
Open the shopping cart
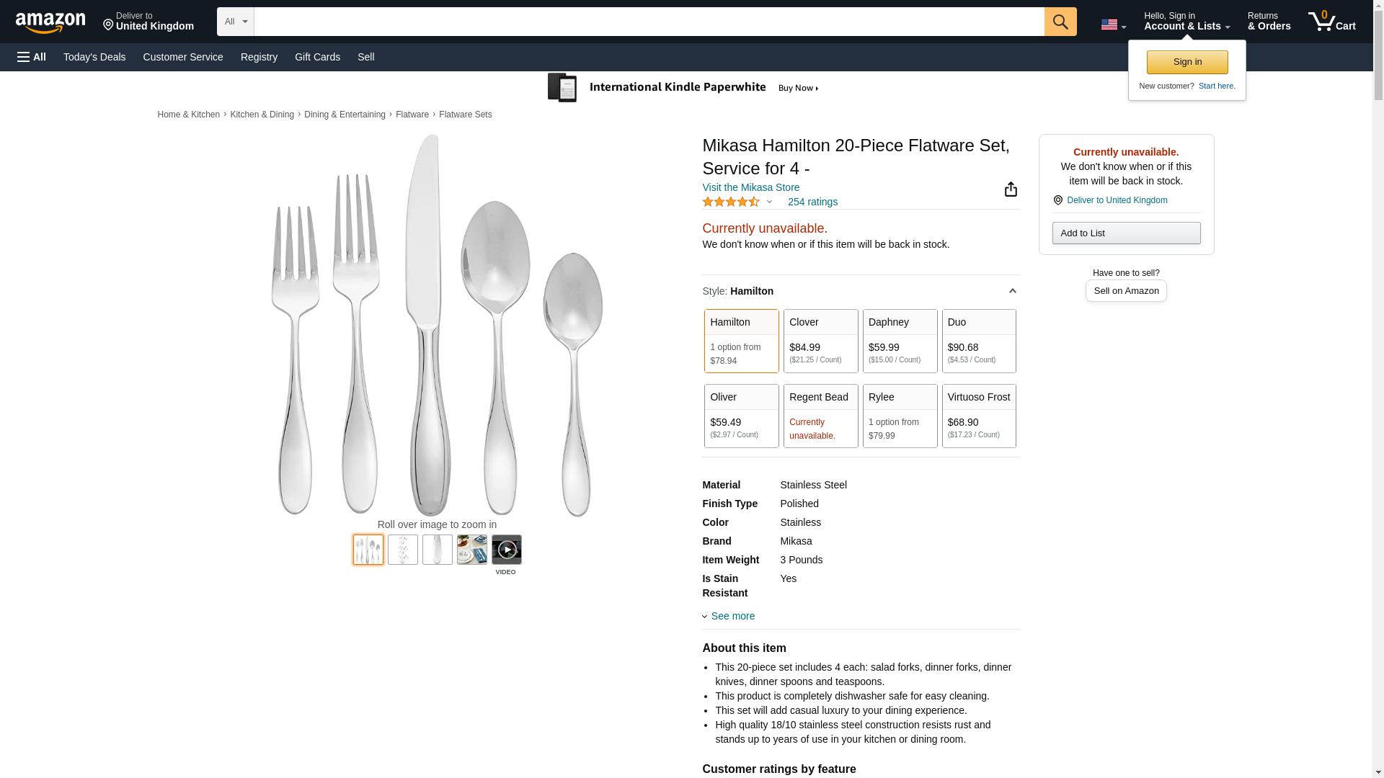1331,22
